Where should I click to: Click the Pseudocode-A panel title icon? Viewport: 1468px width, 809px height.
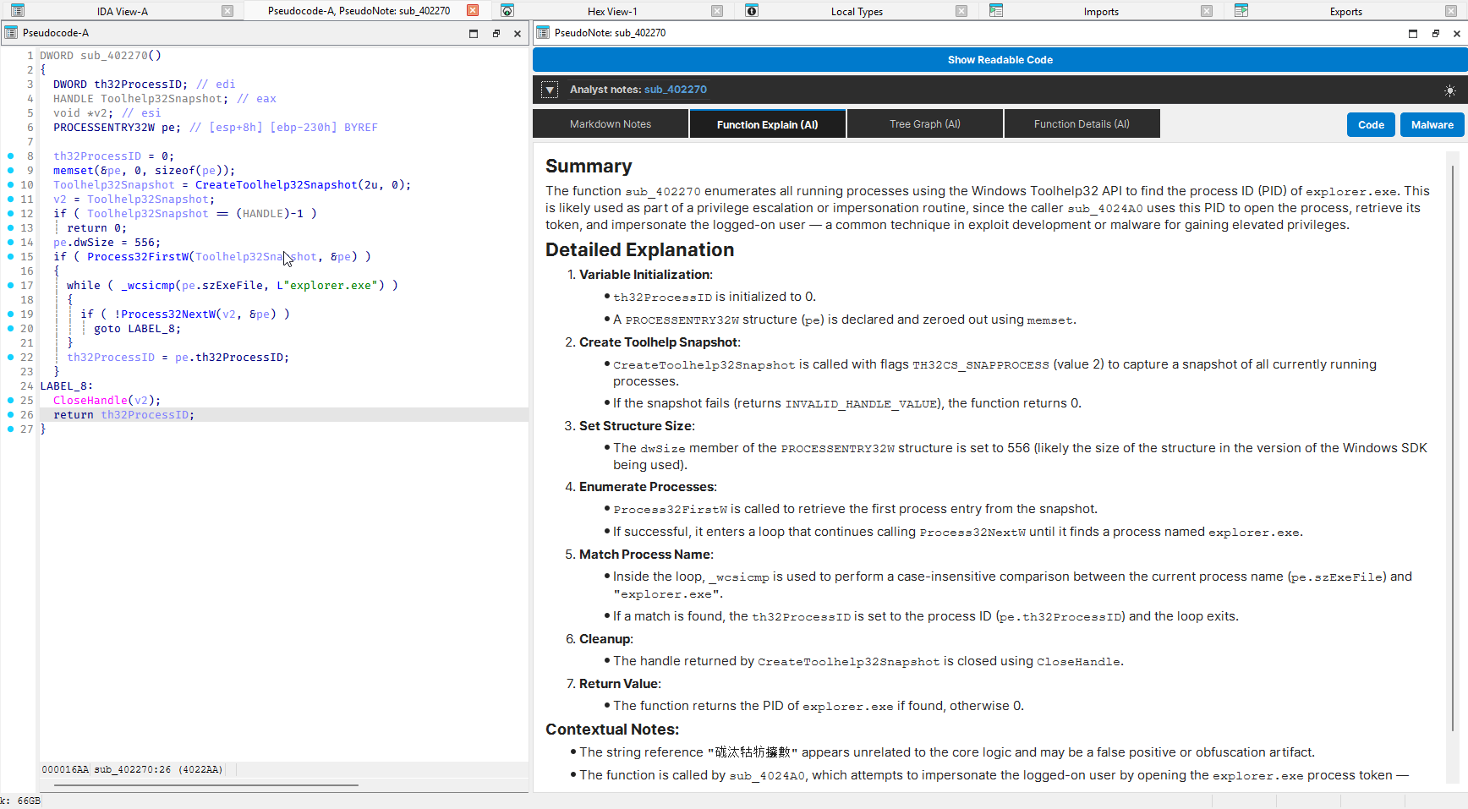[11, 33]
